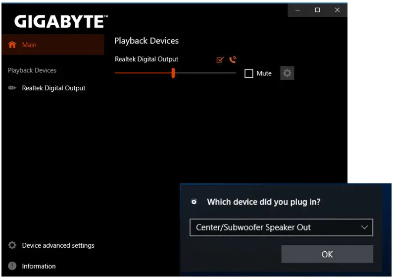This screenshot has height=280, width=396.
Task: Click the Realtek Digital Output volume slider thumb
Action: 173,73
